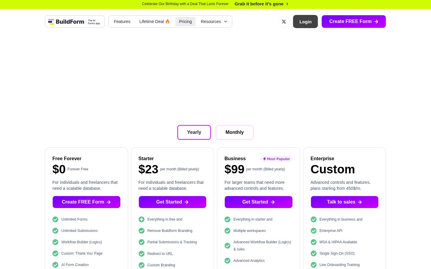Click the 'Celebrate Our Birthday' banner text

click(185, 4)
